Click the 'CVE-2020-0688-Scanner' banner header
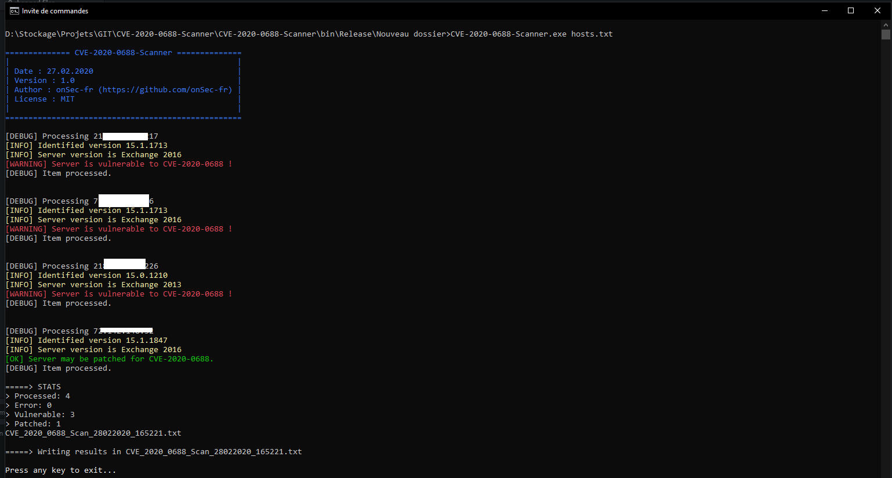Screen dimensions: 892x478 point(124,53)
